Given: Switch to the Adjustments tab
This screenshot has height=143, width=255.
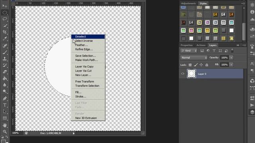Looking at the screenshot, I should pos(188,4).
